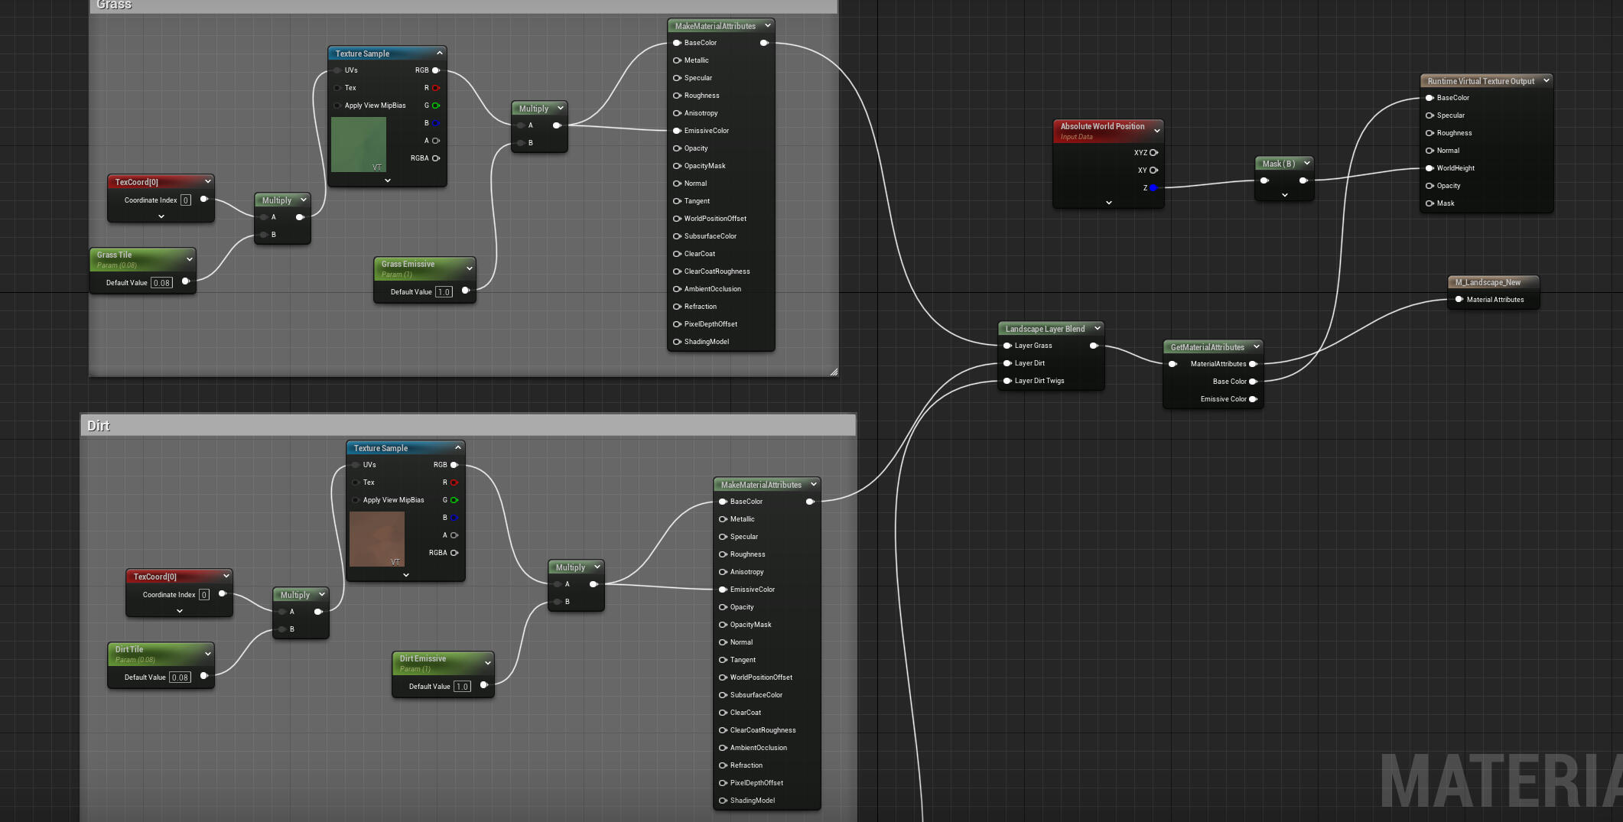Click the green G output pin on Dirt Texture Sample
The image size is (1623, 822).
[454, 500]
